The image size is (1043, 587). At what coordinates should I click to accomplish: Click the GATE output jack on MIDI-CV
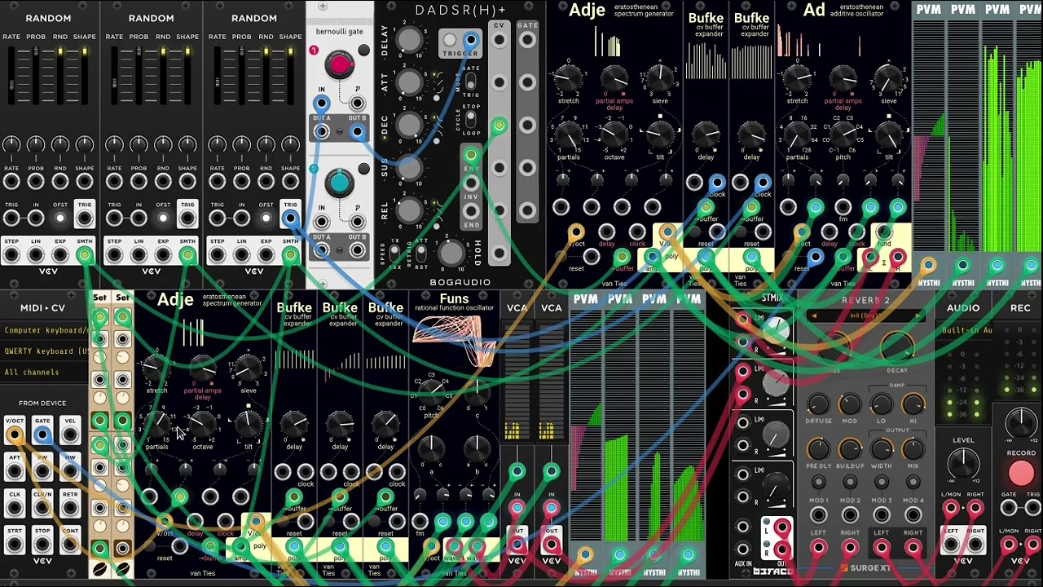click(x=42, y=436)
